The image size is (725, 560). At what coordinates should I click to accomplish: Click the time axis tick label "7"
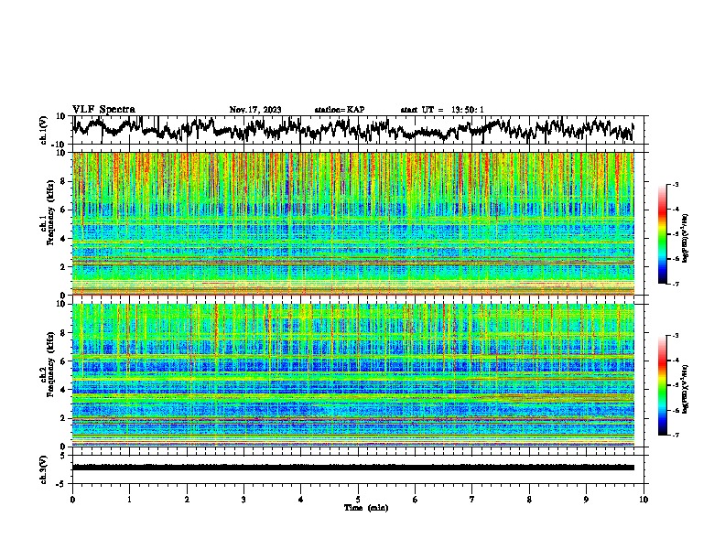coord(472,500)
